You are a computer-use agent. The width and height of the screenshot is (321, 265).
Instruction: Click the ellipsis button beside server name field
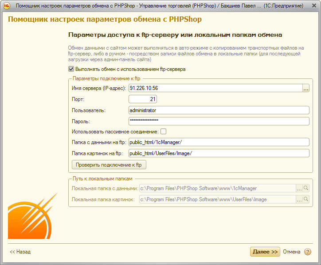pyautogui.click(x=306, y=88)
